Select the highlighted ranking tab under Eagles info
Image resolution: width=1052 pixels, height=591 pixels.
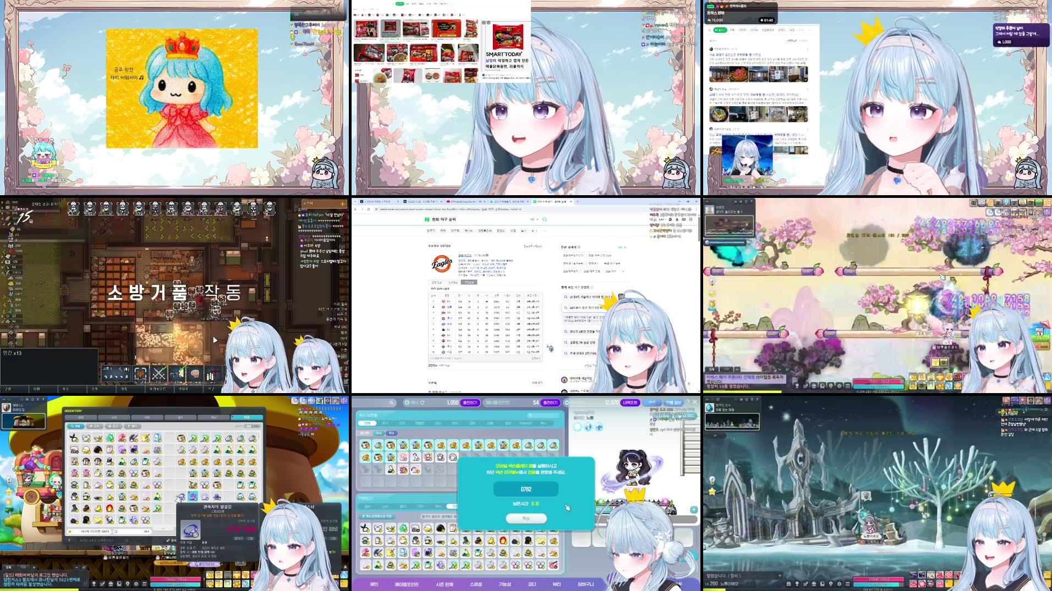click(x=469, y=282)
